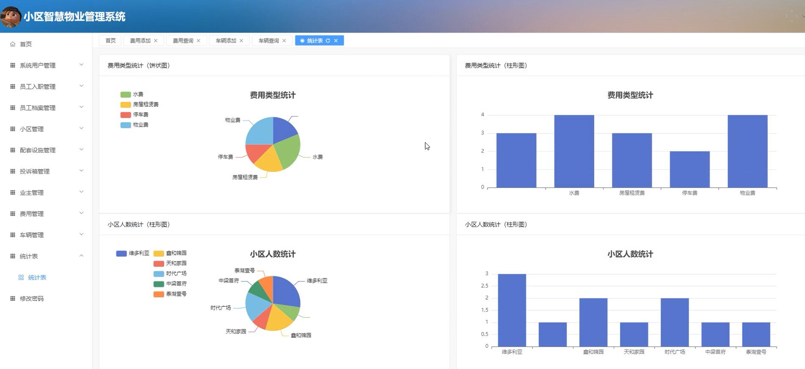
Task: Close the 车辆查询 tab
Action: coord(284,41)
